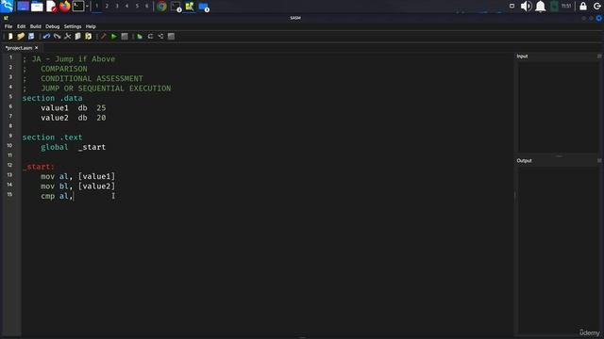The image size is (604, 339).
Task: Click inside the Output panel area
Action: pos(558,250)
